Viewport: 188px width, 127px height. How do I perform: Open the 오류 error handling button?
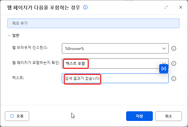pyautogui.click(x=17, y=116)
